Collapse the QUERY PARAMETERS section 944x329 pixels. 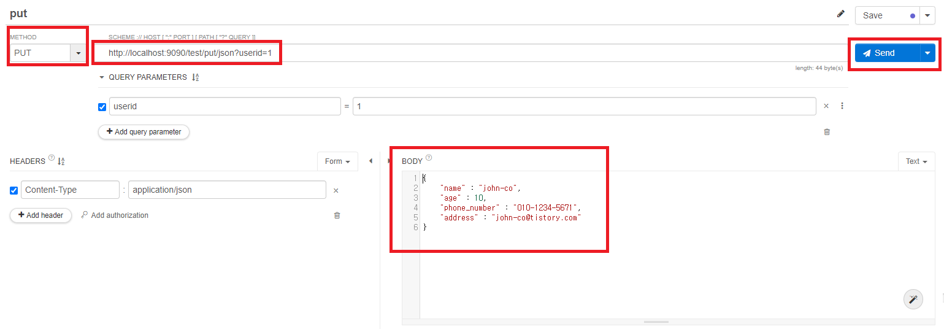click(102, 77)
